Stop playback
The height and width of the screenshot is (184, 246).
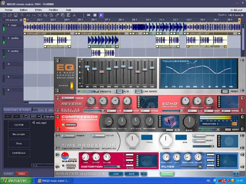95,15
